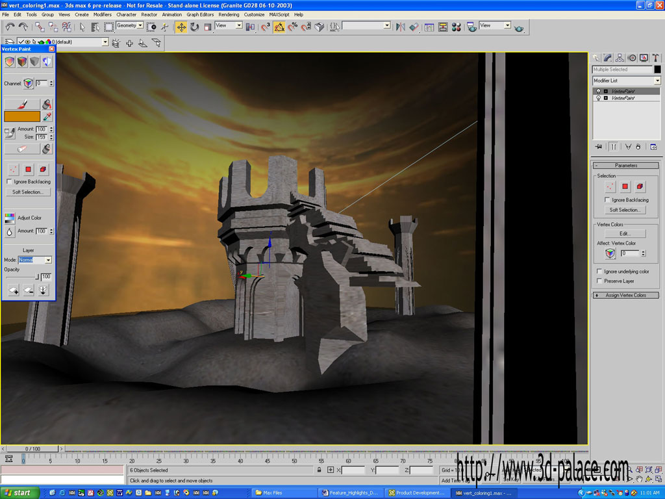Toggle the selection lock padlock in status bar
The height and width of the screenshot is (499, 665).
click(319, 470)
